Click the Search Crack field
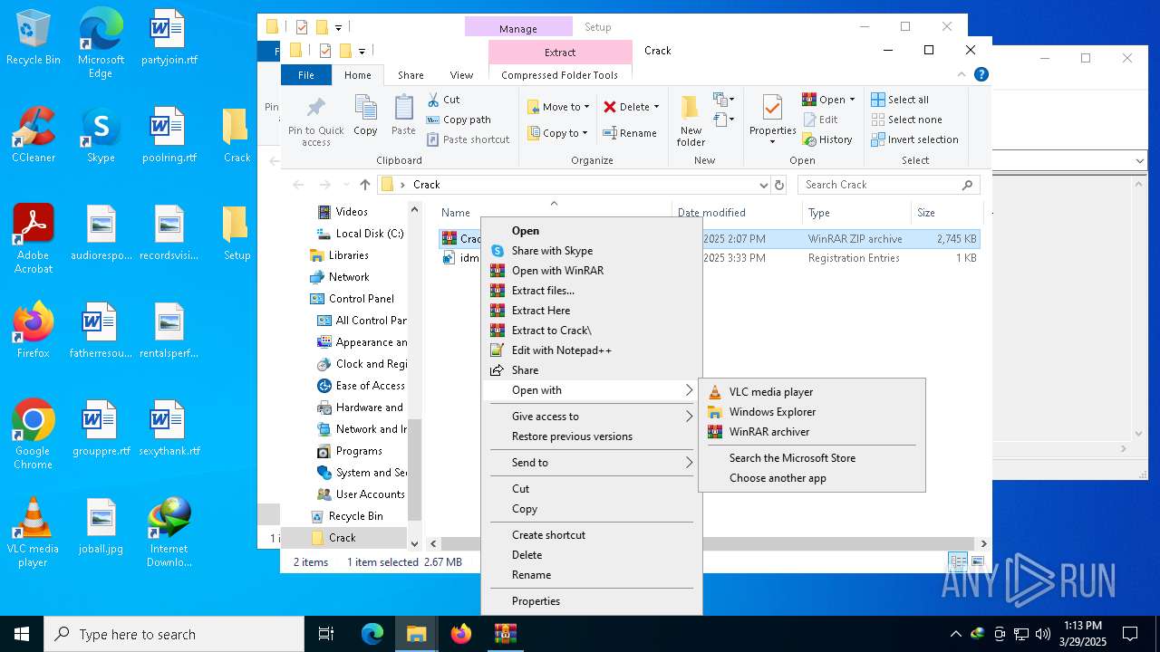Screen dimensions: 1160x652 (x=888, y=185)
